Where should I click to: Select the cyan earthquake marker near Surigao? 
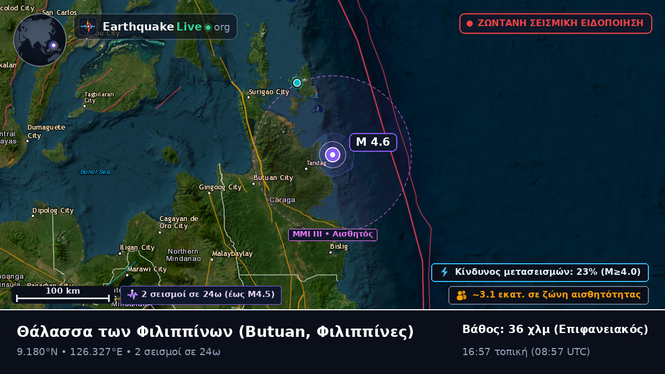pyautogui.click(x=297, y=83)
